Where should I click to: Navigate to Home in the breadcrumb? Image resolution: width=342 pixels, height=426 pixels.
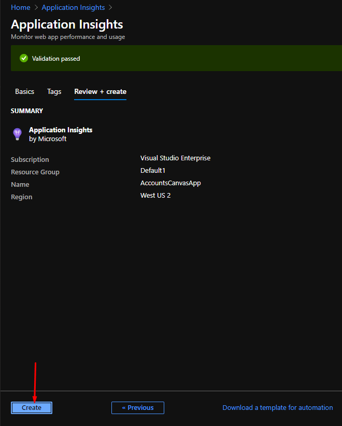coord(21,8)
